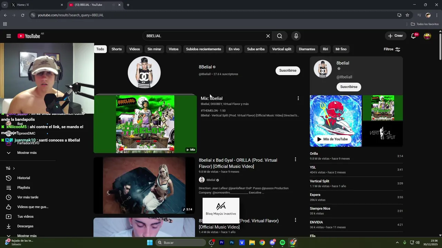This screenshot has width=442, height=248.
Task: Open the Filtros filter options
Action: pyautogui.click(x=392, y=49)
